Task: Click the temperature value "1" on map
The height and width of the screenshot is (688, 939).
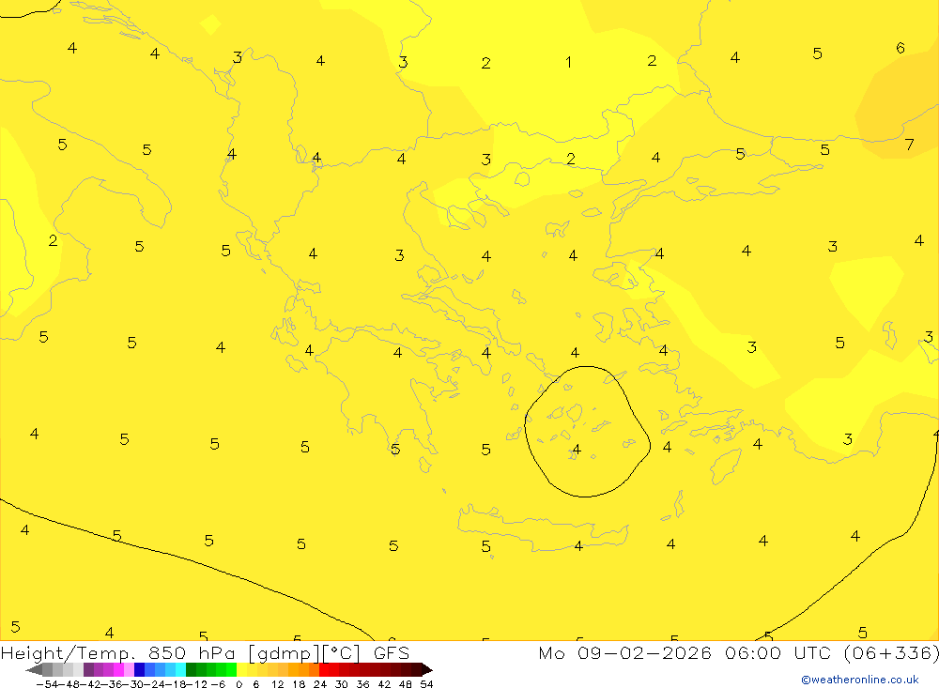Action: (x=568, y=62)
